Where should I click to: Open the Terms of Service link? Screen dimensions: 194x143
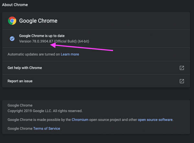[47, 128]
